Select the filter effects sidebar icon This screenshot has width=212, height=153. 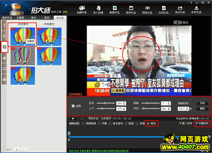click(x=4, y=47)
